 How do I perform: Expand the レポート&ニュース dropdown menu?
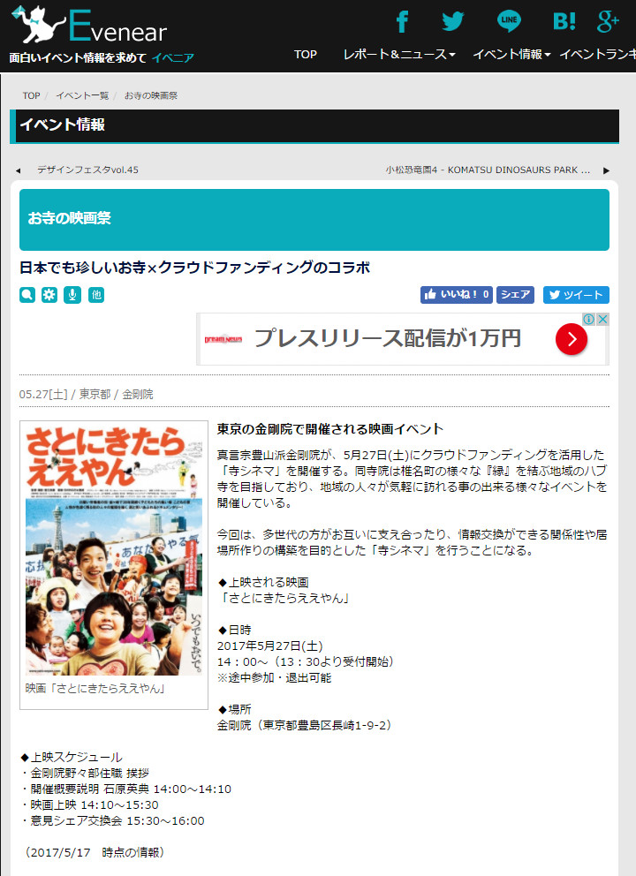point(399,54)
